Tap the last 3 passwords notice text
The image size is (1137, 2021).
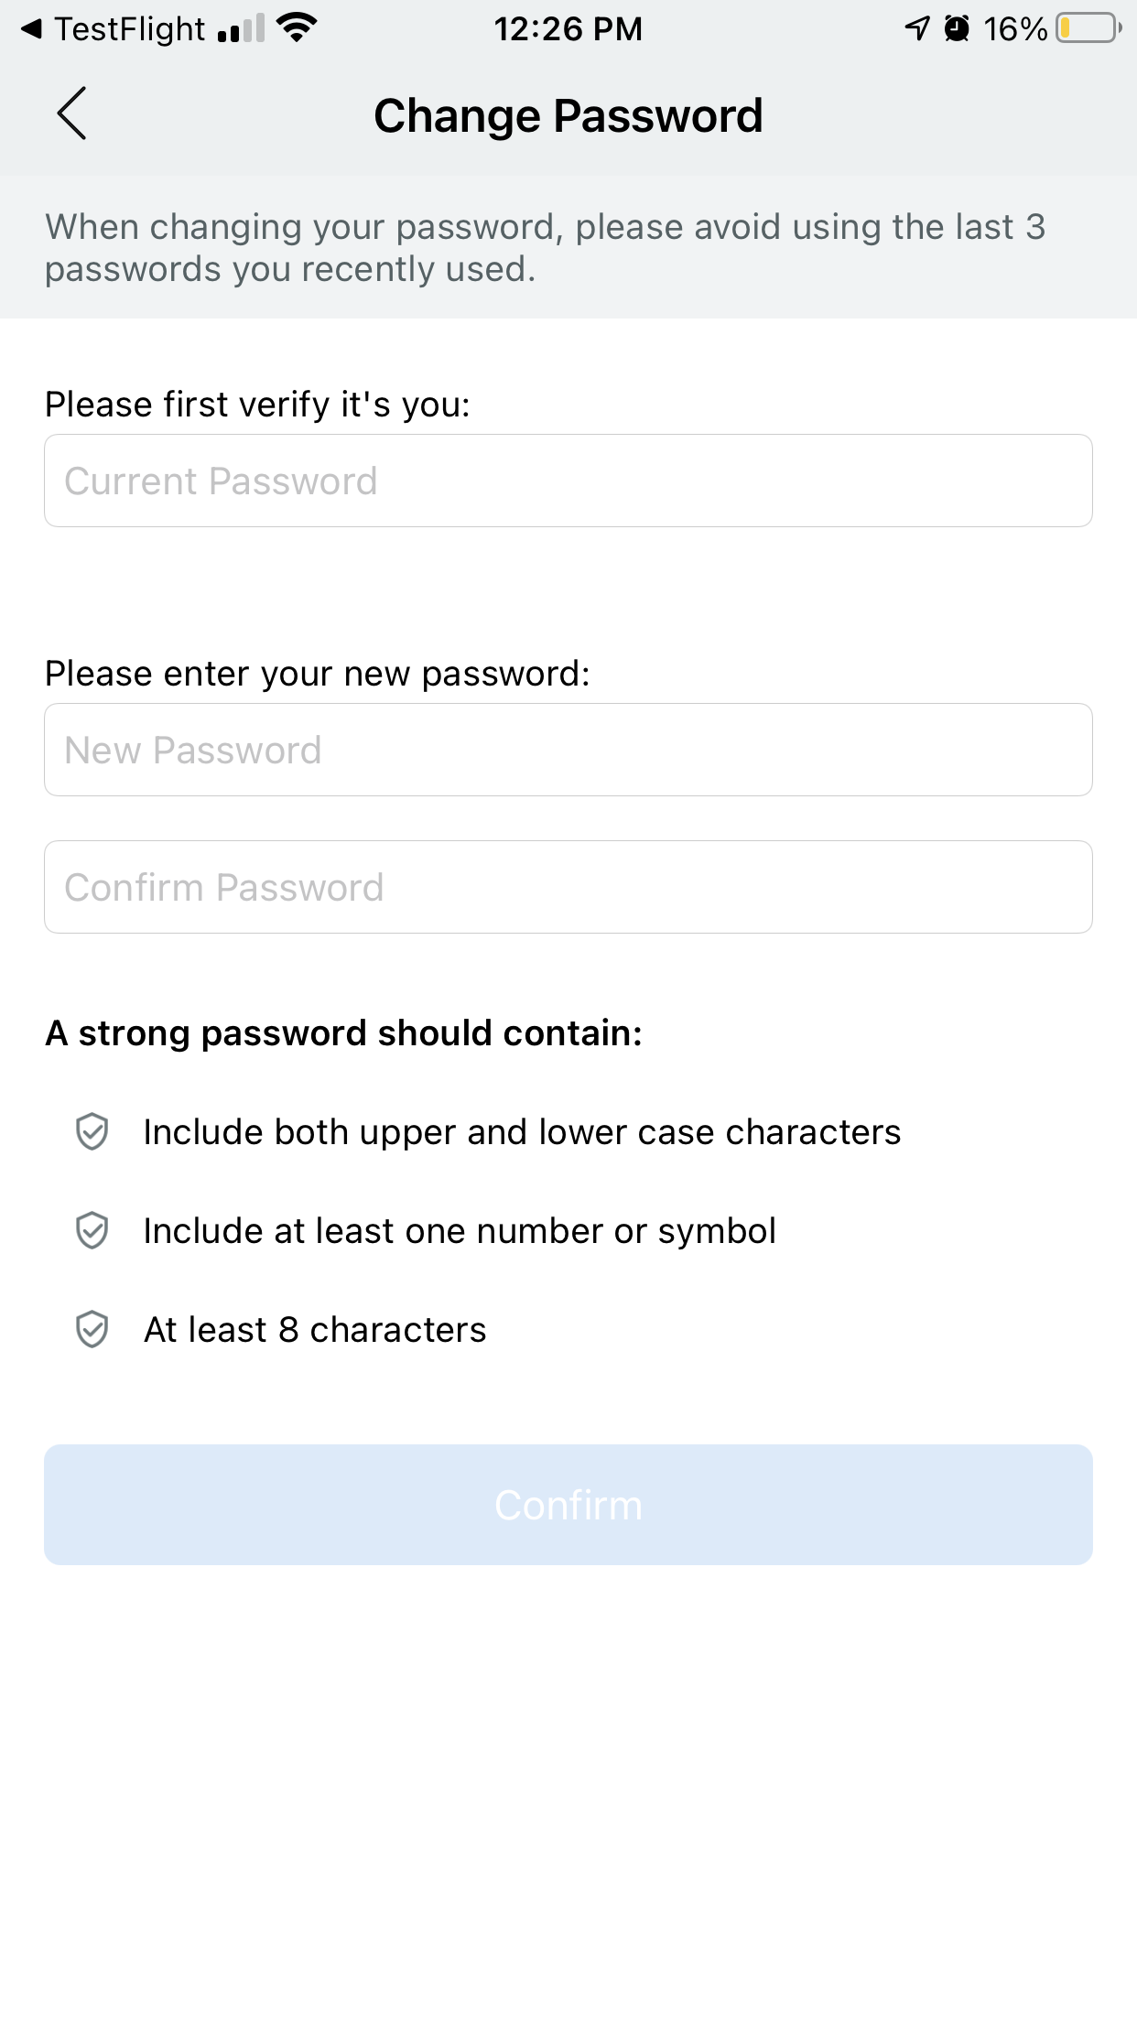click(x=546, y=247)
